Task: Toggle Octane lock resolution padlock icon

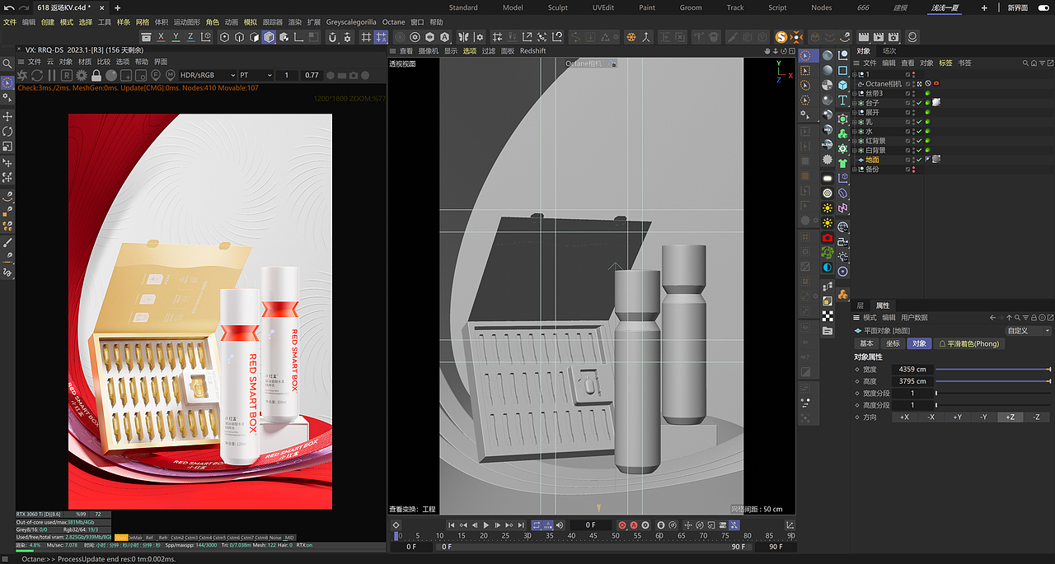Action: pos(96,75)
